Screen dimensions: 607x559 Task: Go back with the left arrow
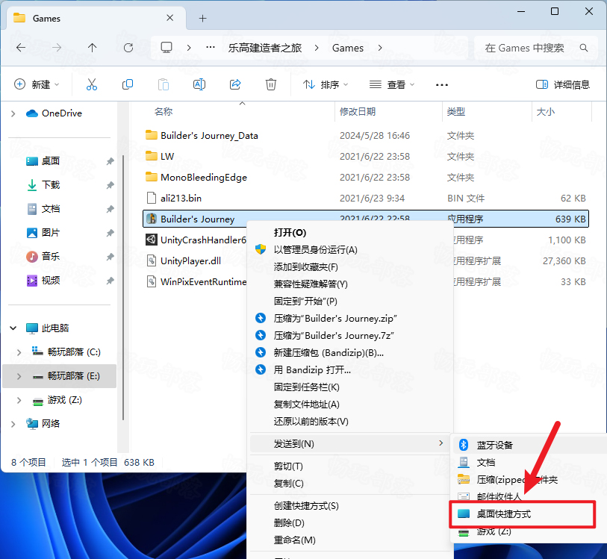(21, 48)
